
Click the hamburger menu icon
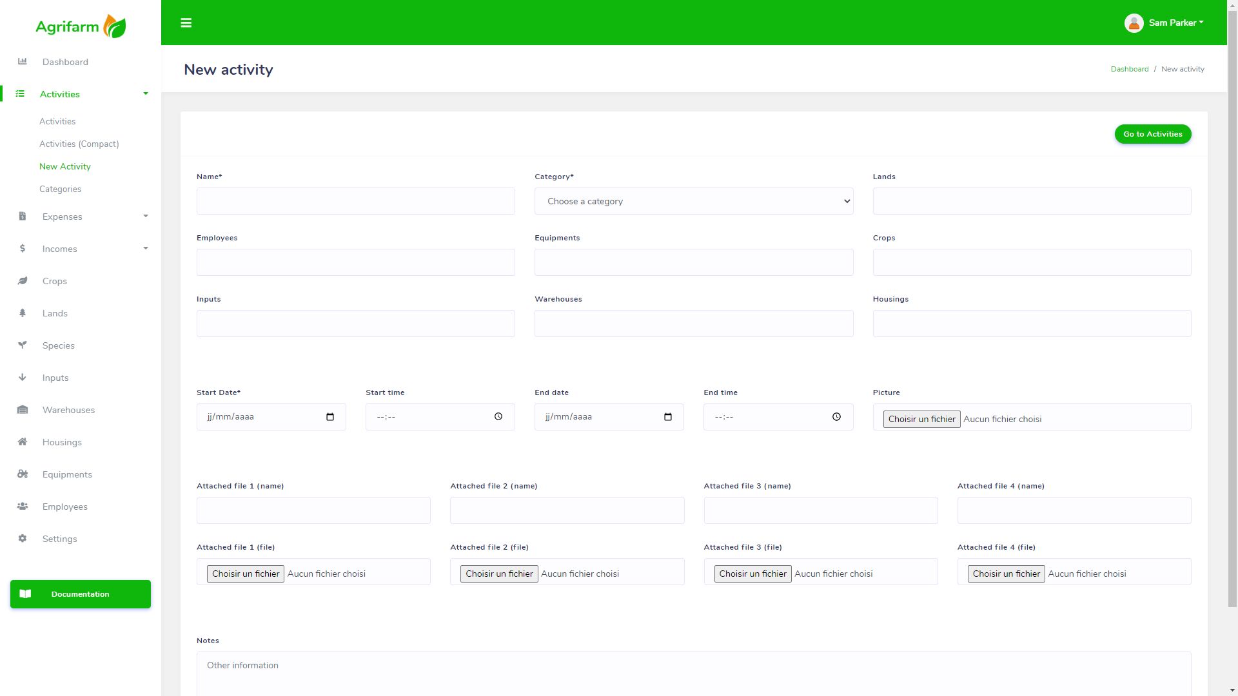point(186,23)
